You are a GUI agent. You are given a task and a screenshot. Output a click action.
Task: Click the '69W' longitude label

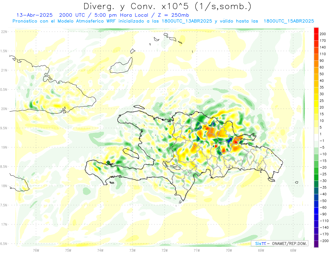tap(261, 250)
